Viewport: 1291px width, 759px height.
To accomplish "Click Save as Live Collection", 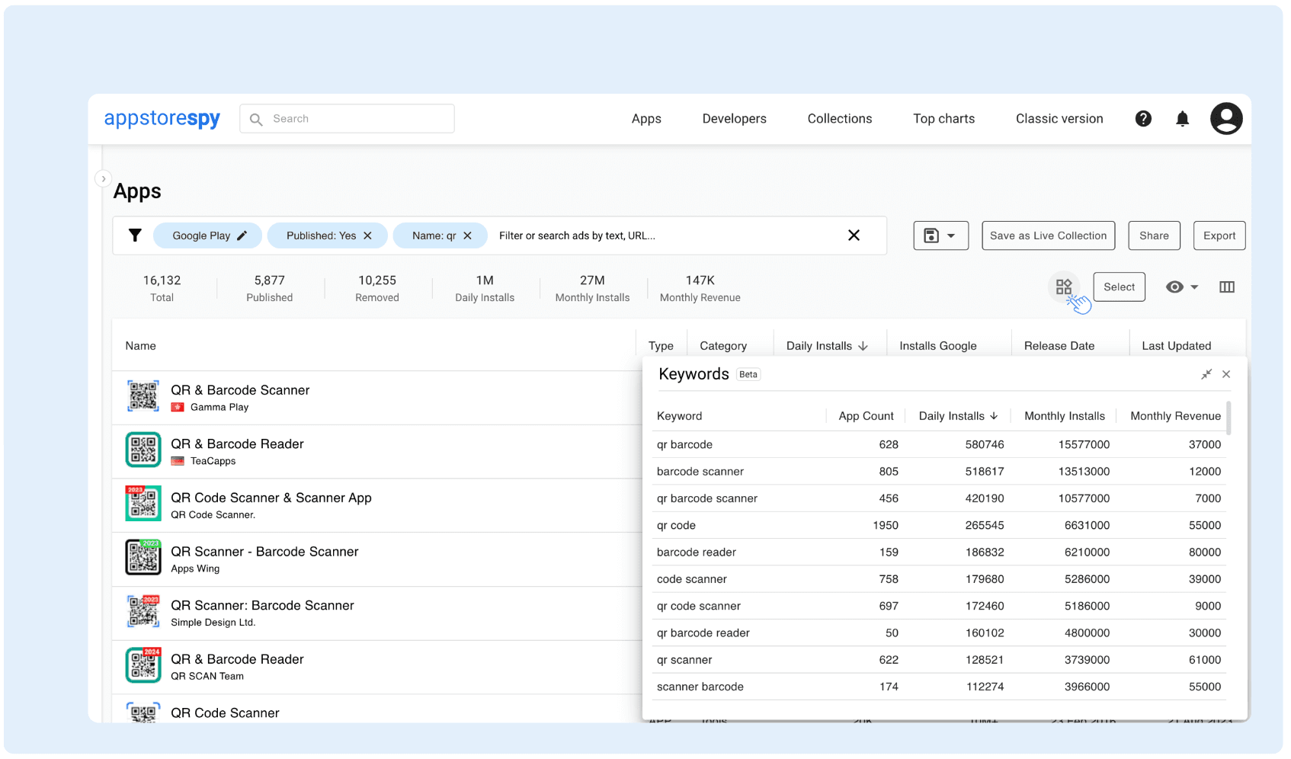I will click(x=1048, y=235).
